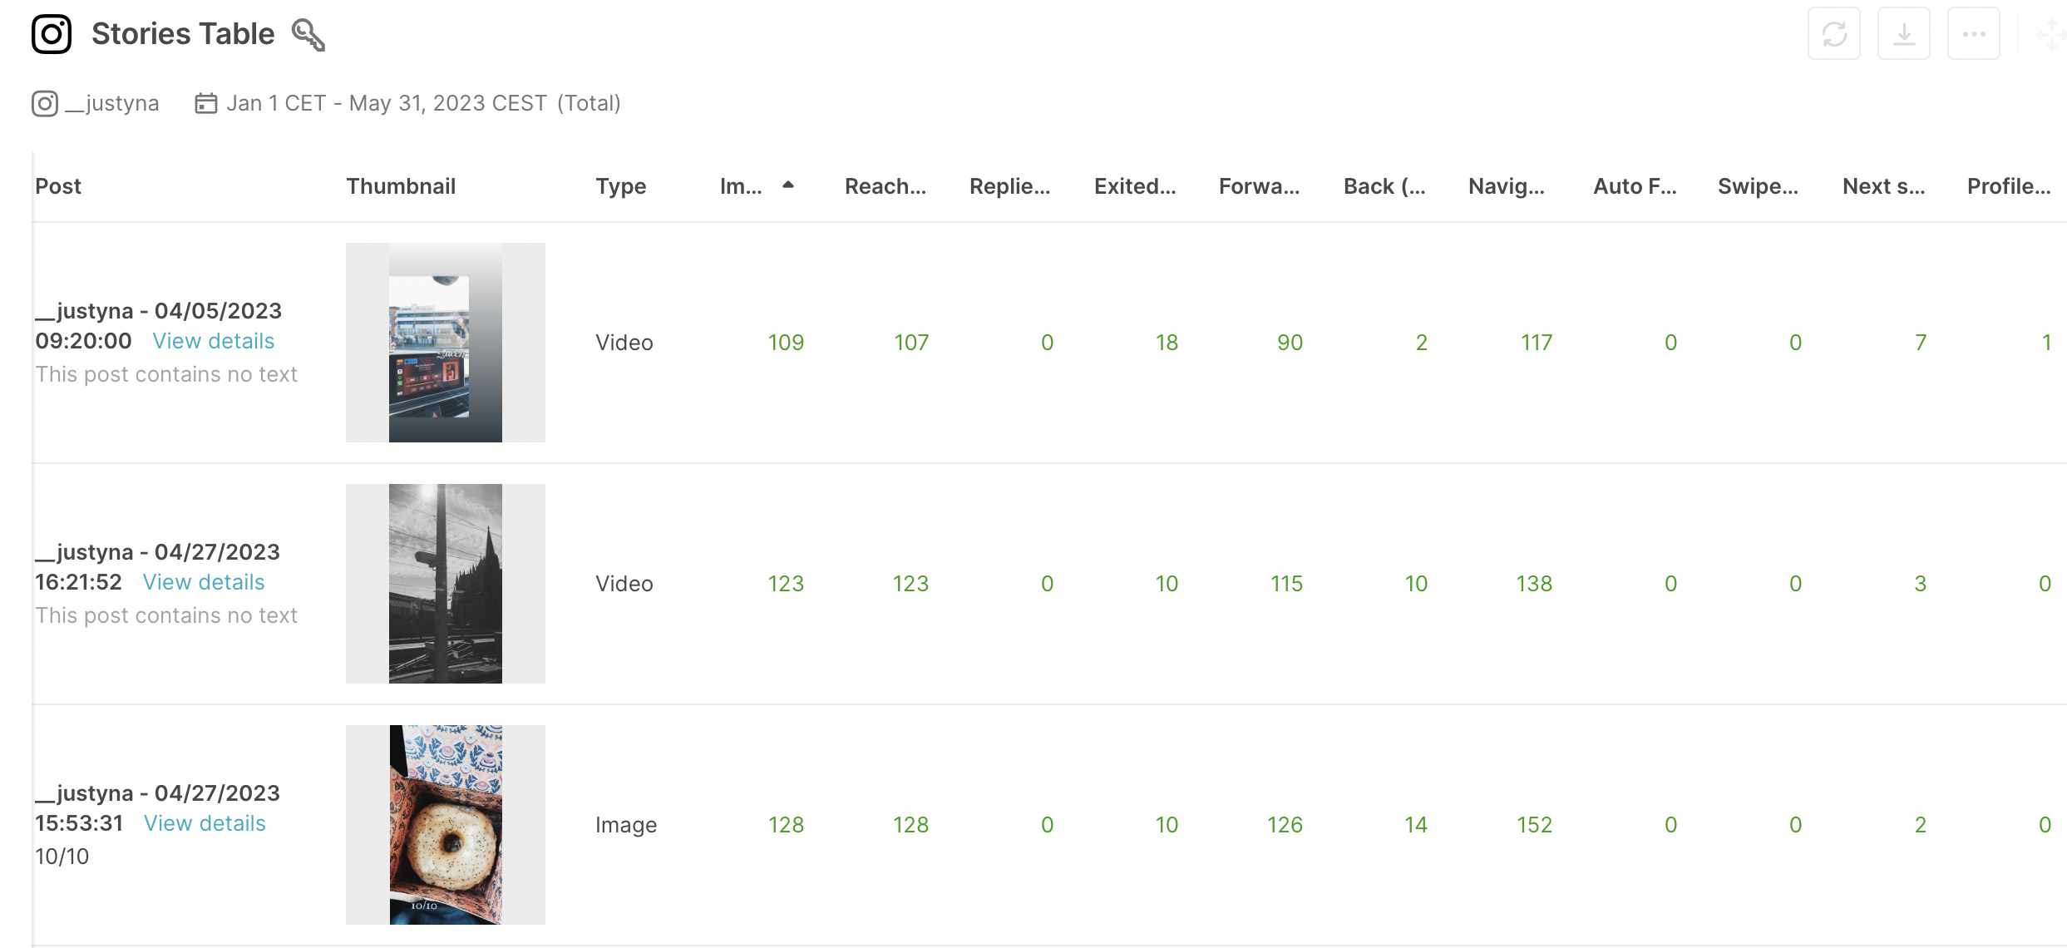This screenshot has width=2067, height=948.
Task: Click the small Instagram icon beside __justyna
Action: pos(45,103)
